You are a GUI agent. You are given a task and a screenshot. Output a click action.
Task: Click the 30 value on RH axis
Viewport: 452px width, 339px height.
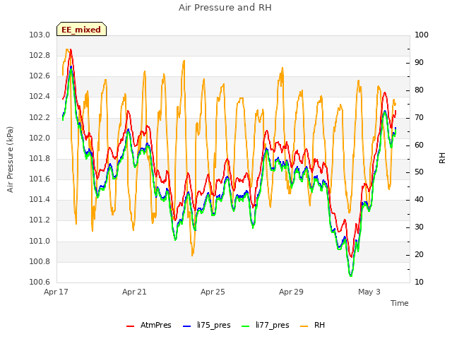419,227
